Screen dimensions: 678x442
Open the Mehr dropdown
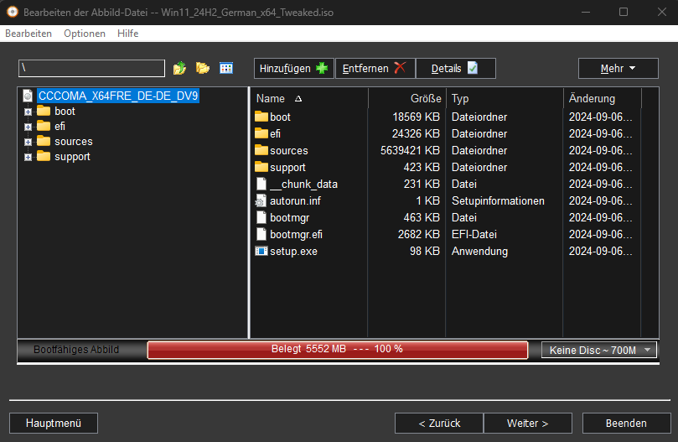pos(618,69)
